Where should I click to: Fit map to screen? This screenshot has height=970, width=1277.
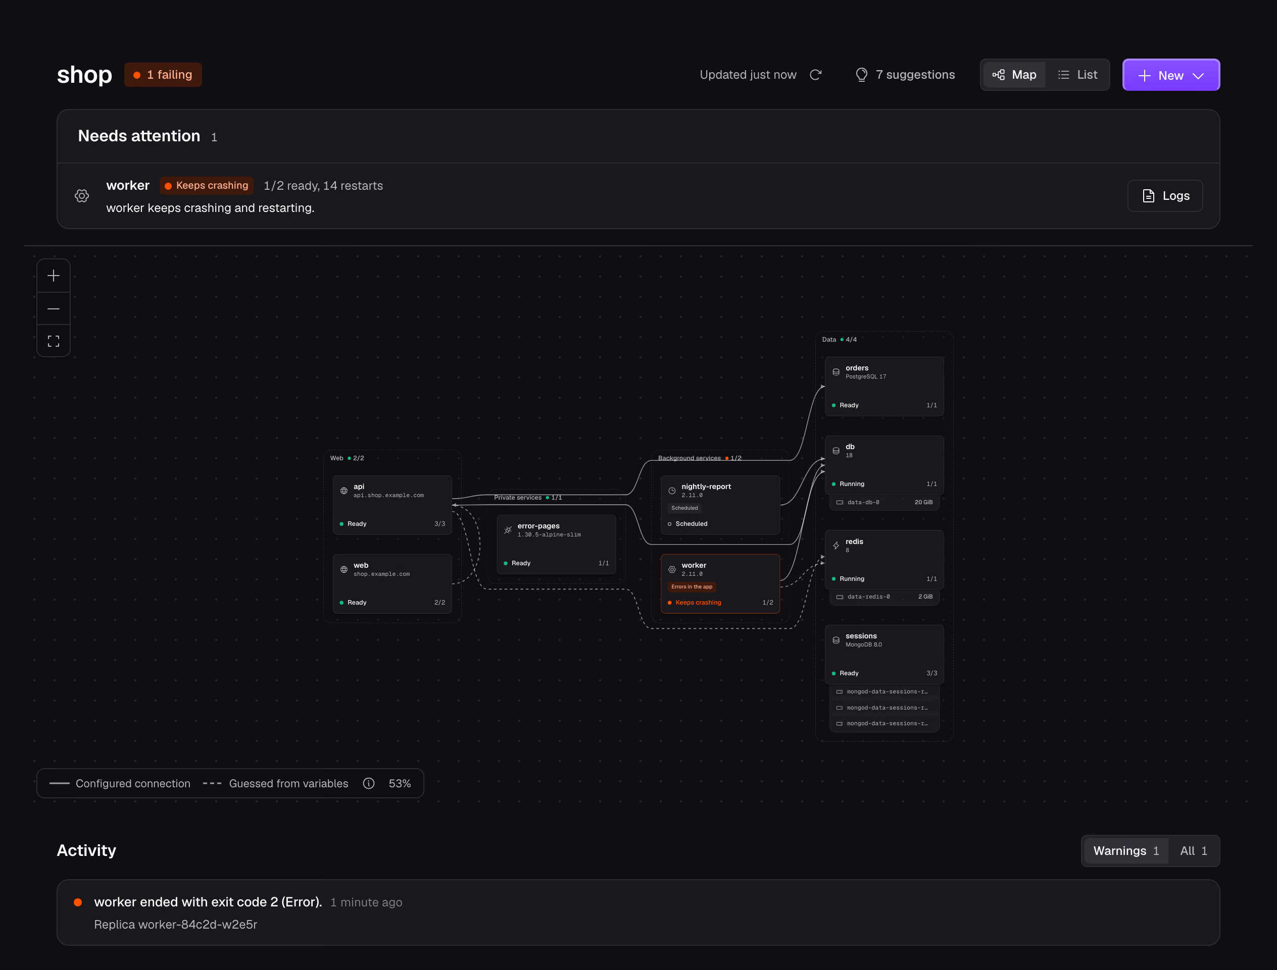pos(54,341)
